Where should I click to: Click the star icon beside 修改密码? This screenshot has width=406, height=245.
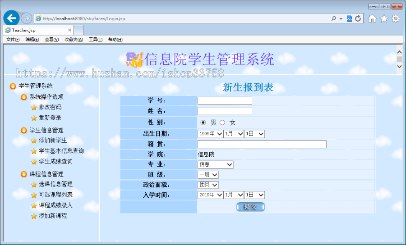[34, 107]
